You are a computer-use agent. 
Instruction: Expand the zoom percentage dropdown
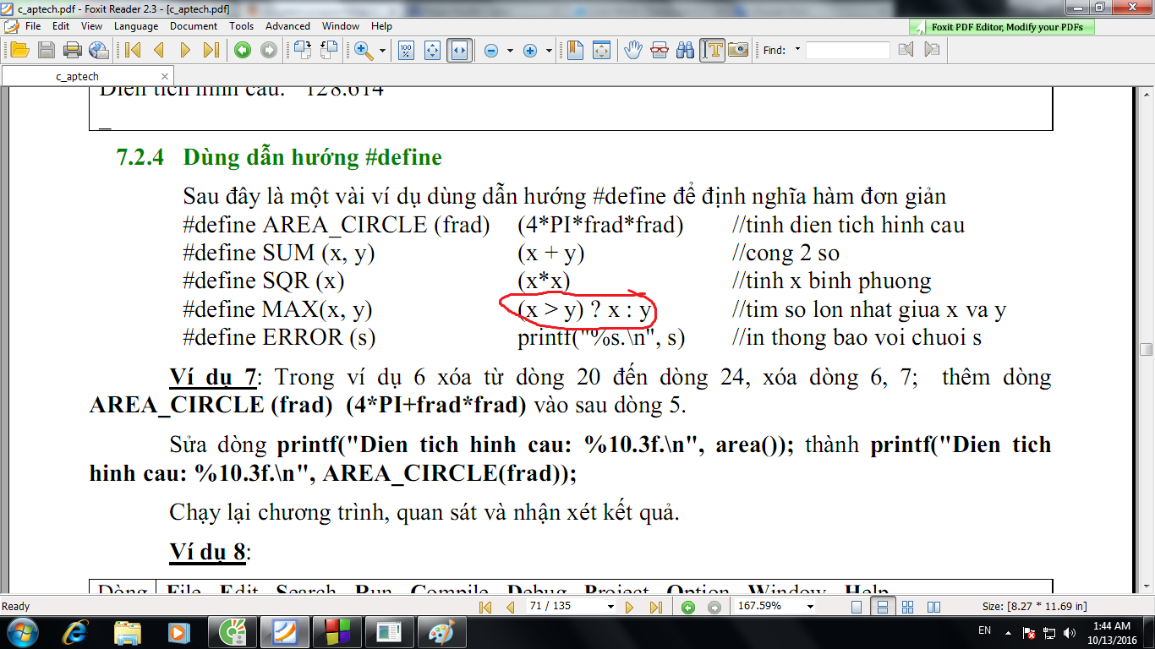810,607
